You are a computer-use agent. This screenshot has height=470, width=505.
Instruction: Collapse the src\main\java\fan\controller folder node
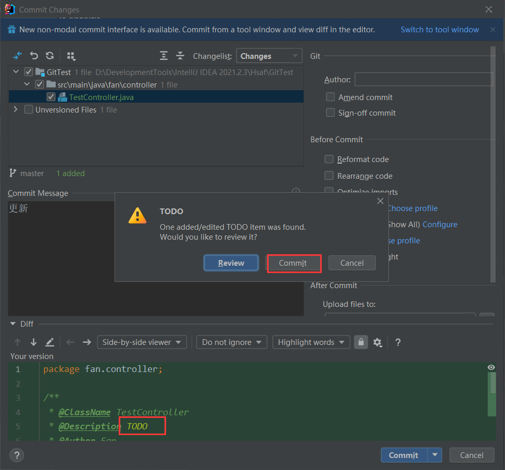click(x=27, y=84)
